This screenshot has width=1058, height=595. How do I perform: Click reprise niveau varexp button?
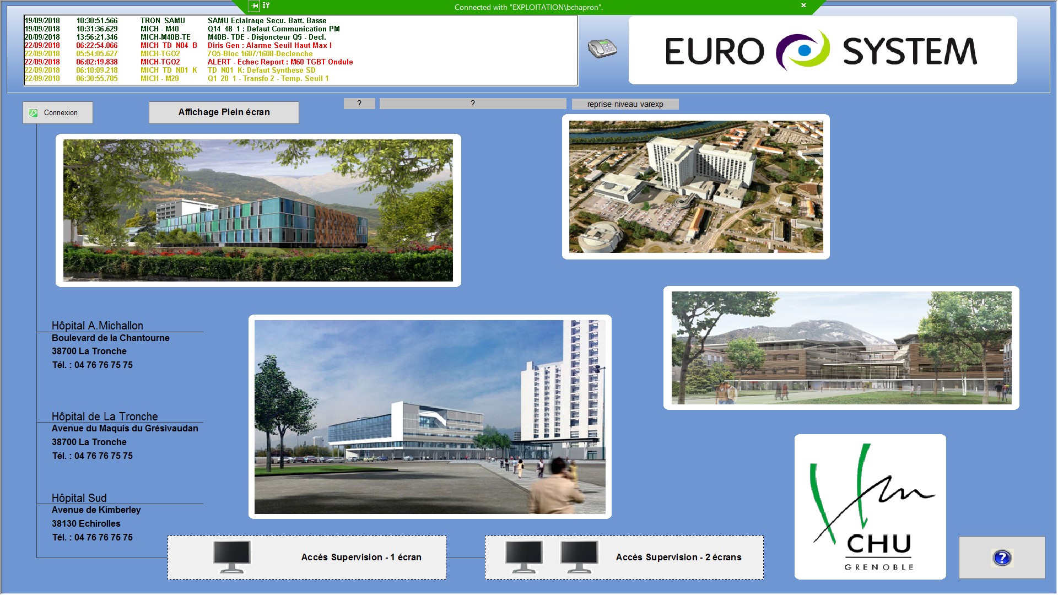625,104
